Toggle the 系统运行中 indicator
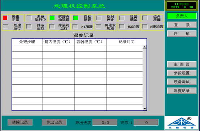The height and width of the screenshot is (131, 200). coord(29,18)
